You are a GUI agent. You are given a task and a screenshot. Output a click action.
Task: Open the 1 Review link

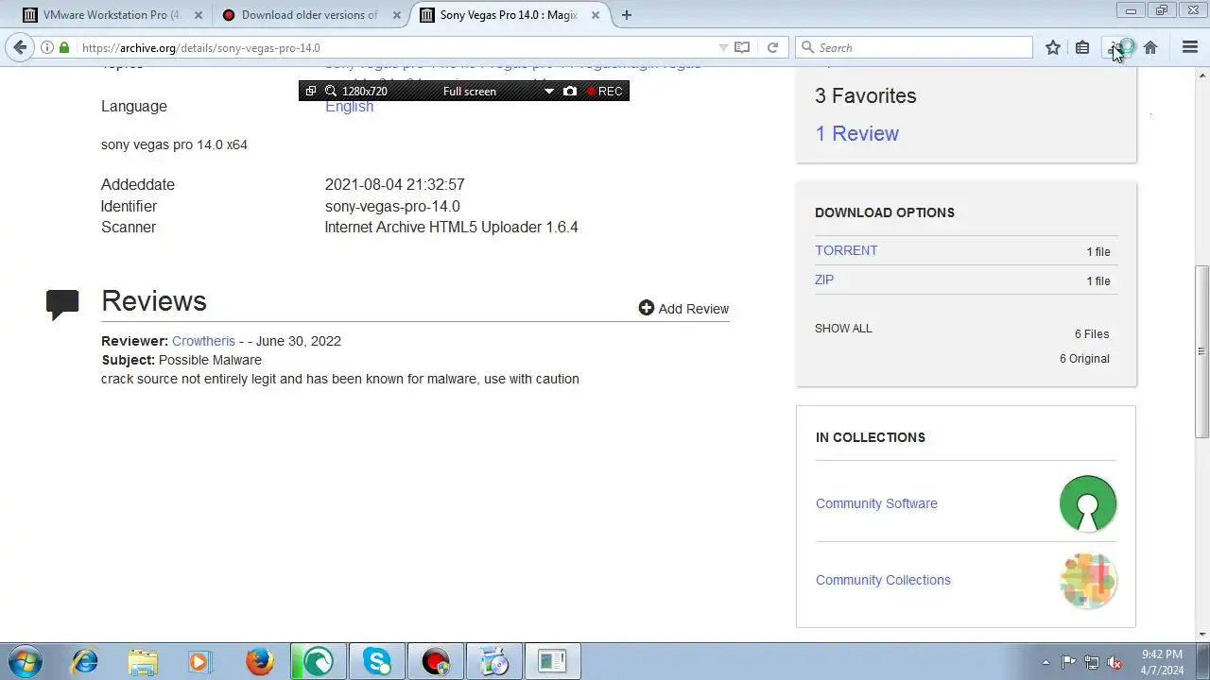tap(856, 133)
